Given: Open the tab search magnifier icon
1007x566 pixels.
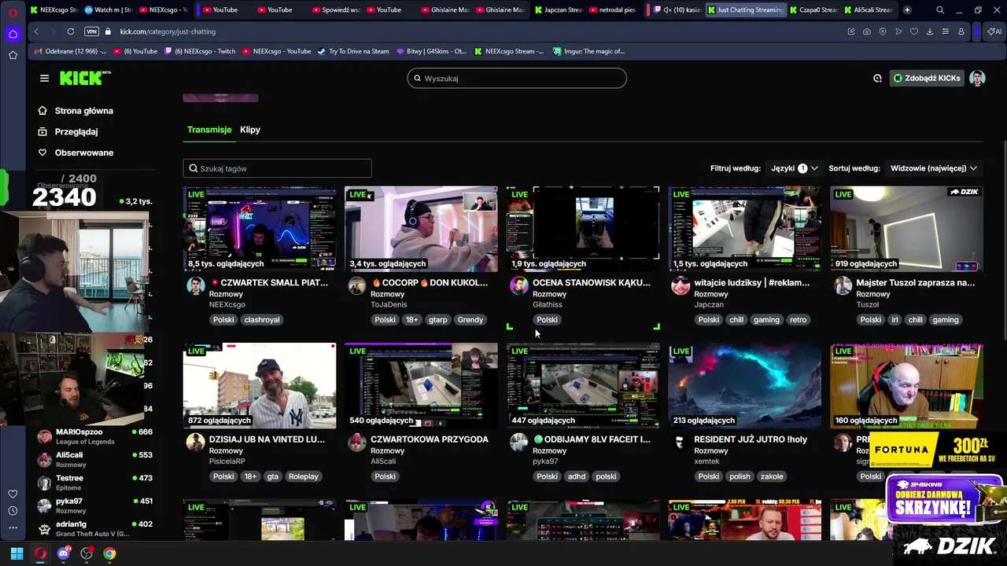Looking at the screenshot, I should [x=940, y=10].
